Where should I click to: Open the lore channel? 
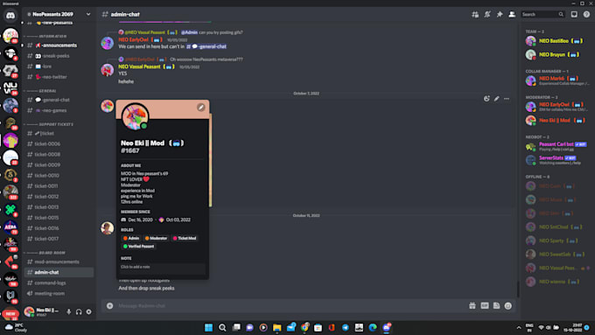pyautogui.click(x=59, y=66)
